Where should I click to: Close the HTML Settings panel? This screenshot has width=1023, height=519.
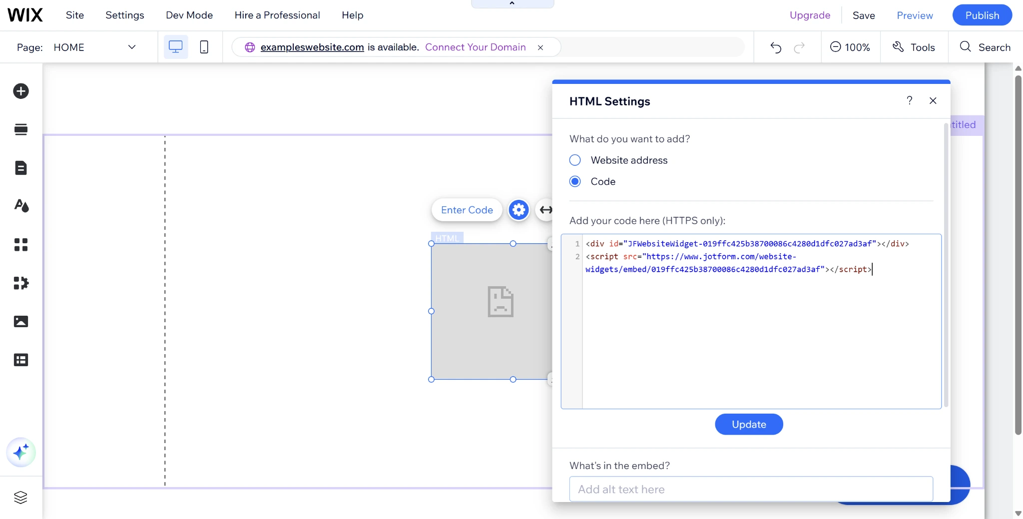(933, 100)
